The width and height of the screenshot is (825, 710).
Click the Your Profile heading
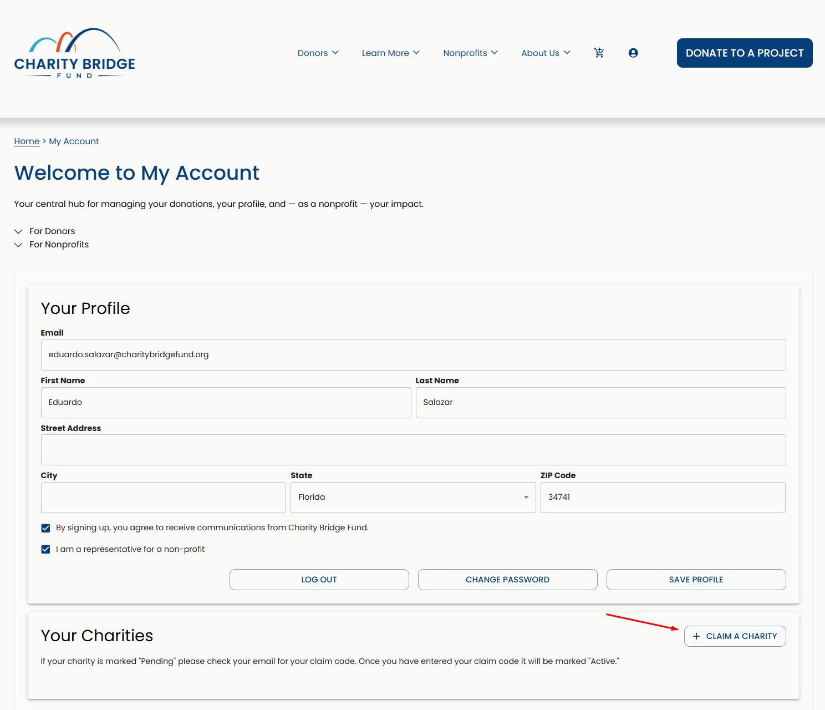(85, 308)
